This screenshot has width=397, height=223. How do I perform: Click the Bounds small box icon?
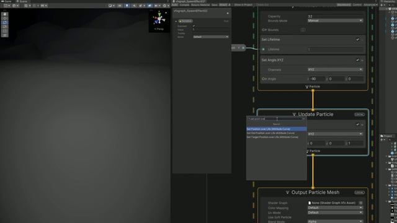pyautogui.click(x=303, y=30)
